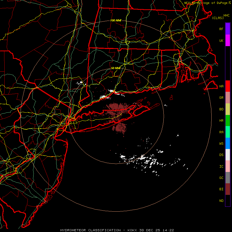Select the yellow BD legend swatch
This screenshot has width=232, height=232.
coord(228,109)
